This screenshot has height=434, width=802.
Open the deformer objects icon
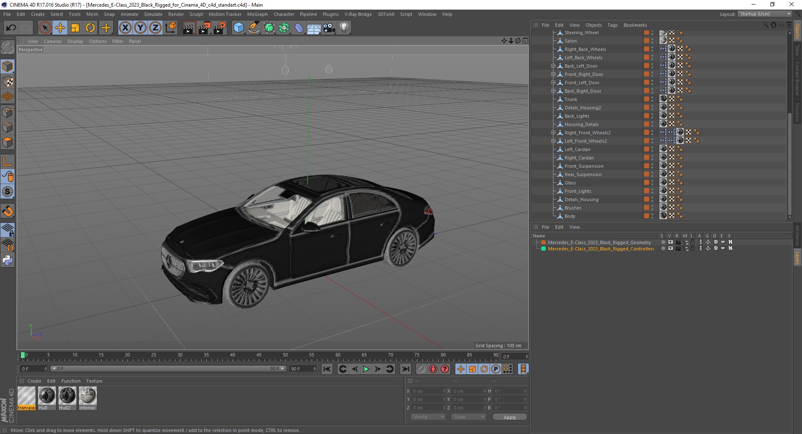299,28
